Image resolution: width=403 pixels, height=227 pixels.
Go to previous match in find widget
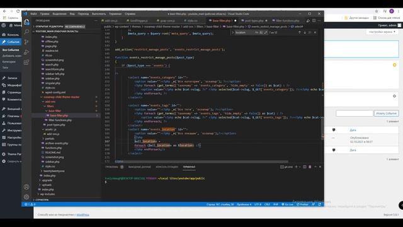point(300,32)
